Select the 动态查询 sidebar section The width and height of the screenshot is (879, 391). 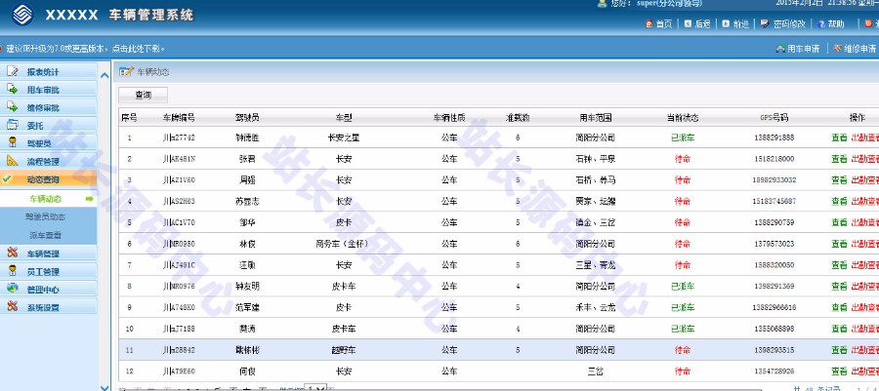[x=48, y=179]
